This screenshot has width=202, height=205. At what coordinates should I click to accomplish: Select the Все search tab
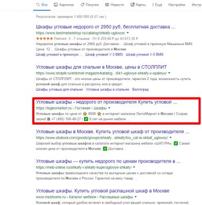[x=42, y=5]
